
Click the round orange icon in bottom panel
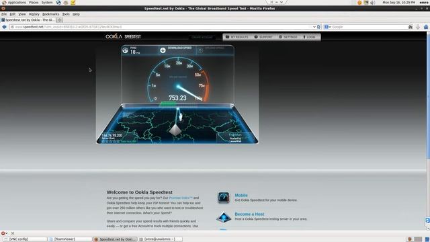(x=409, y=239)
